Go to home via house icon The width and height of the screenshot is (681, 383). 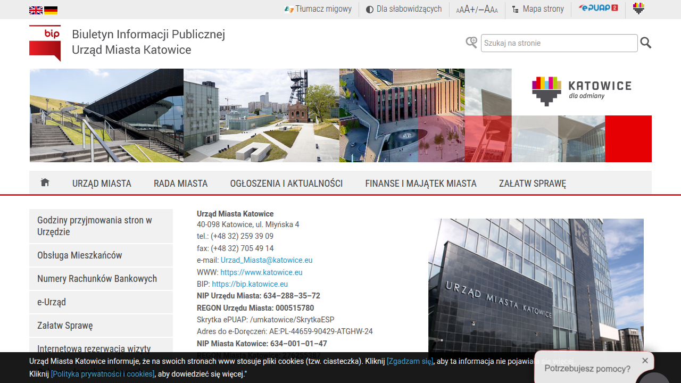(x=45, y=182)
